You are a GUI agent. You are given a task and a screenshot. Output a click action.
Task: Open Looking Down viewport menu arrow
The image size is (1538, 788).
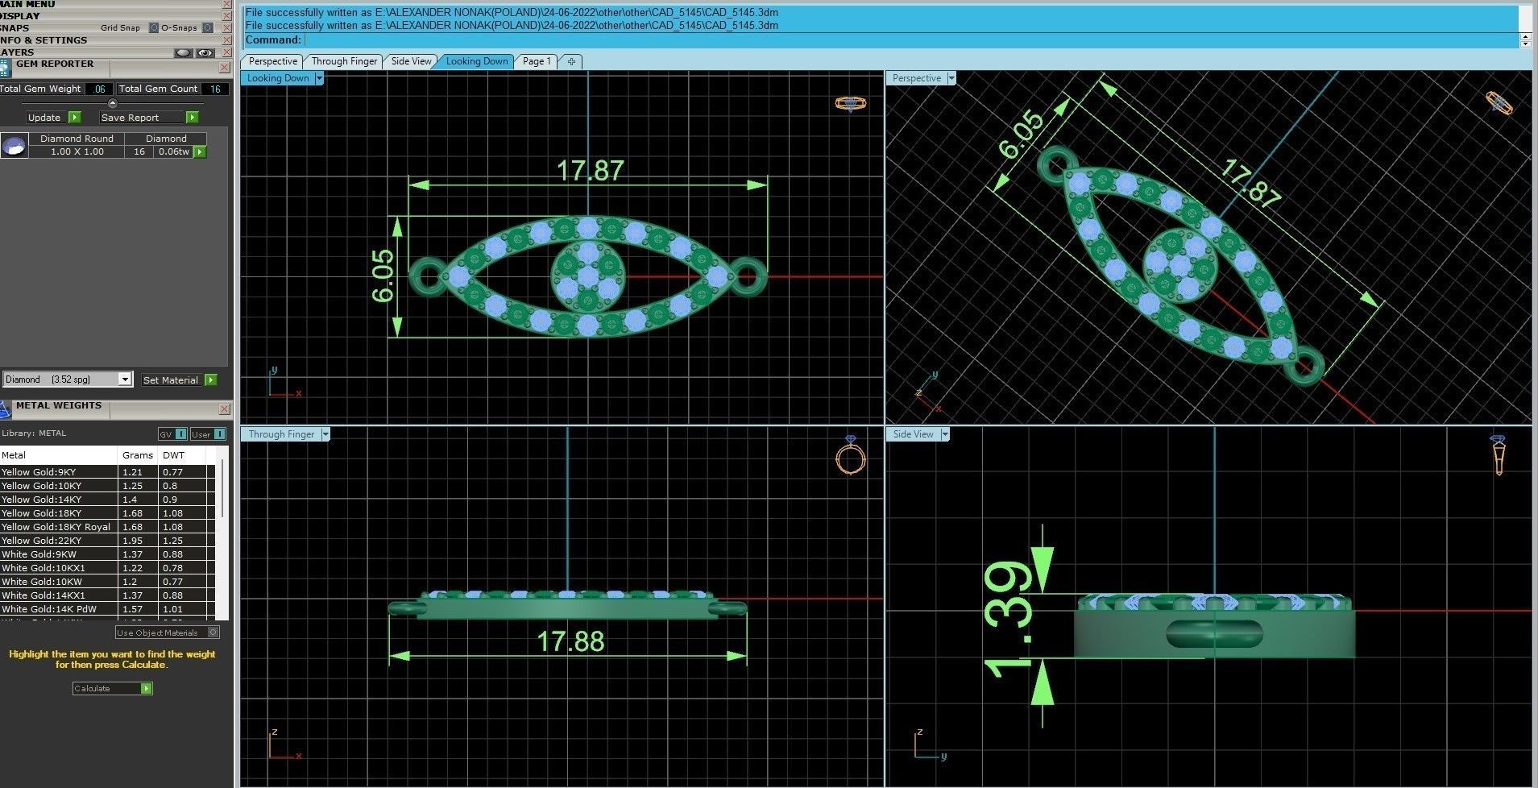click(319, 78)
